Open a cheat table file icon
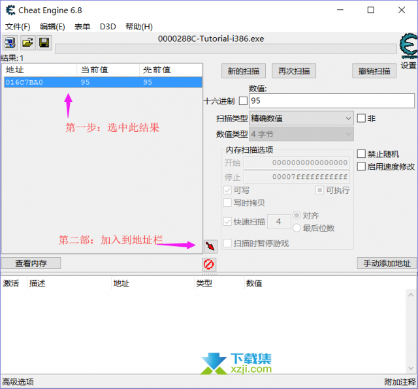418x389 pixels. [x=27, y=42]
